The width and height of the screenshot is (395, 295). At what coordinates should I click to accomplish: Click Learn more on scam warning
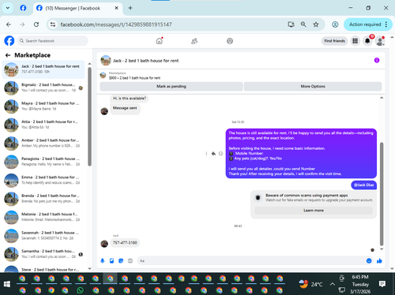pos(314,211)
